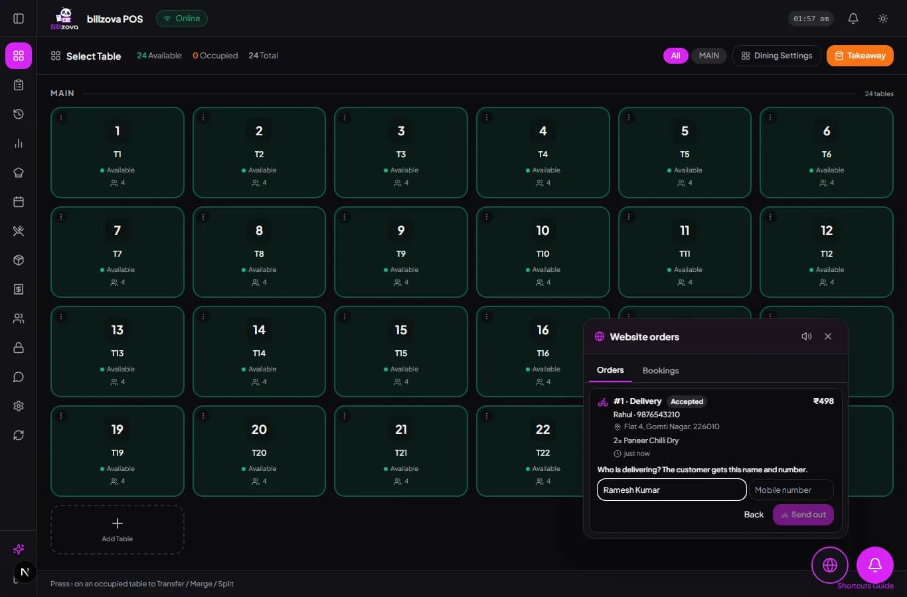Open the box inventory icon
Viewport: 907px width, 597px height.
click(x=19, y=260)
